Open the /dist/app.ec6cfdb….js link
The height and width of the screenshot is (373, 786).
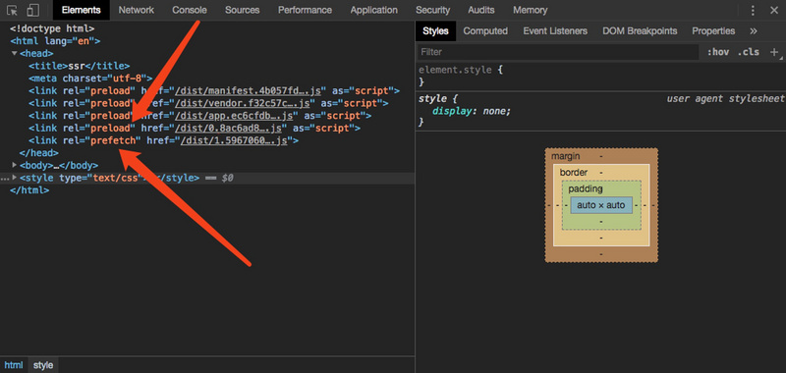pyautogui.click(x=233, y=116)
